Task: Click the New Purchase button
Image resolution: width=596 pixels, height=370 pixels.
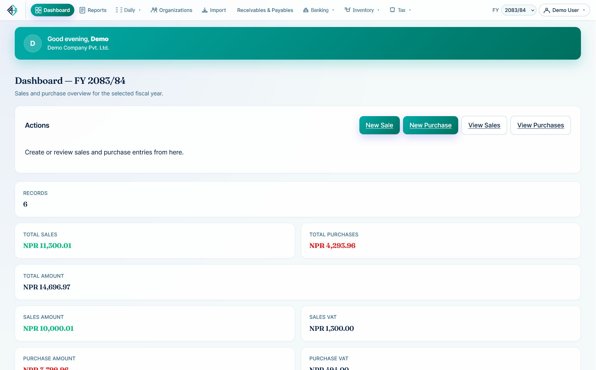Action: (430, 125)
